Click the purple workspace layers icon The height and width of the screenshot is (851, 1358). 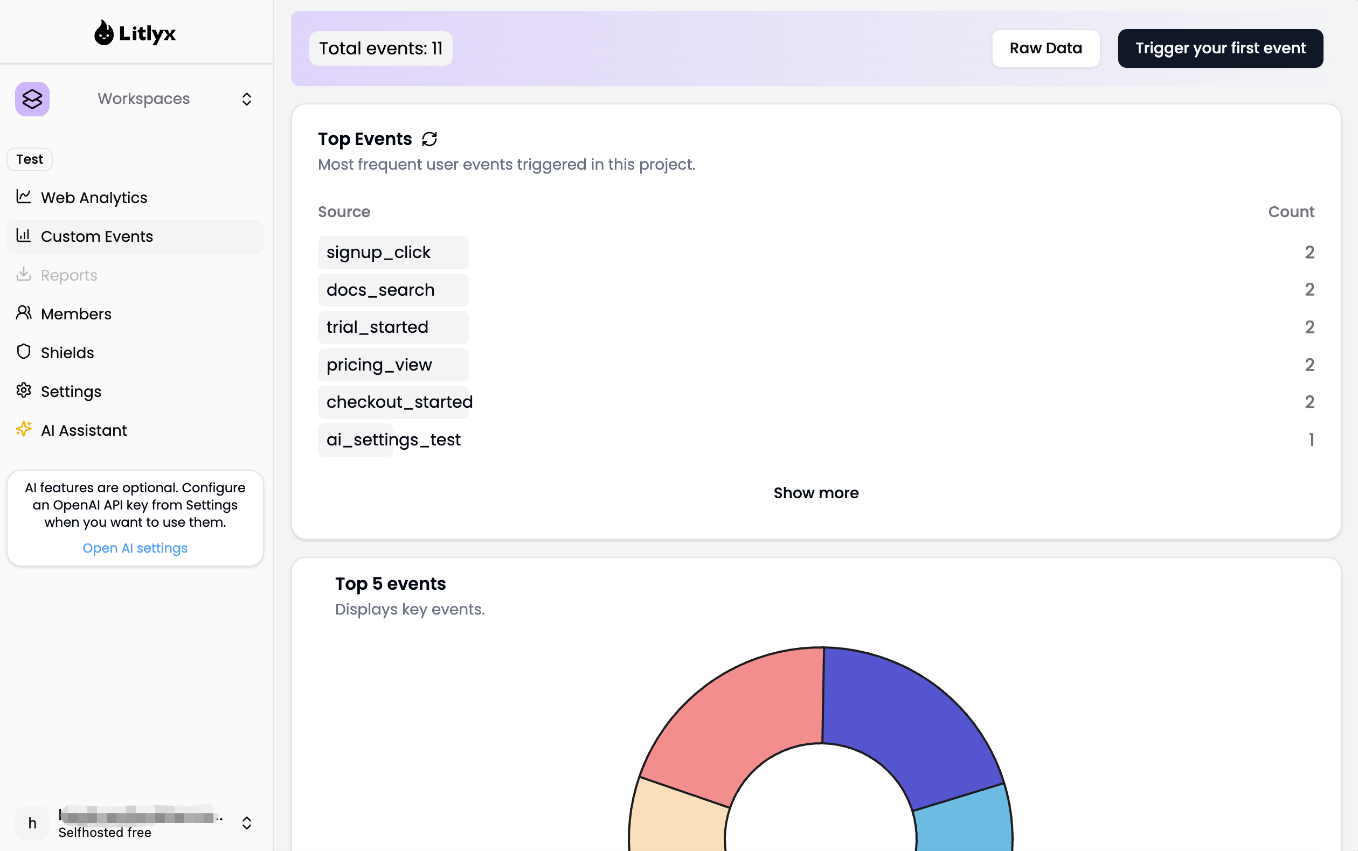point(32,99)
